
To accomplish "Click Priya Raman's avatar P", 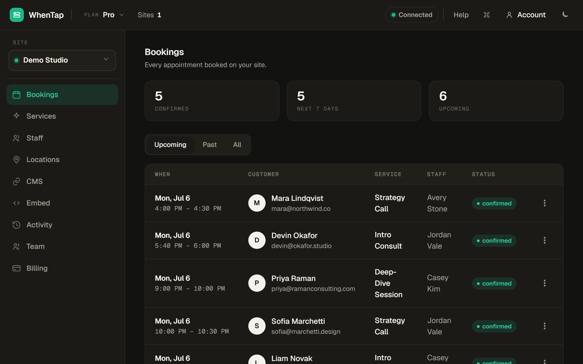I will tap(257, 283).
